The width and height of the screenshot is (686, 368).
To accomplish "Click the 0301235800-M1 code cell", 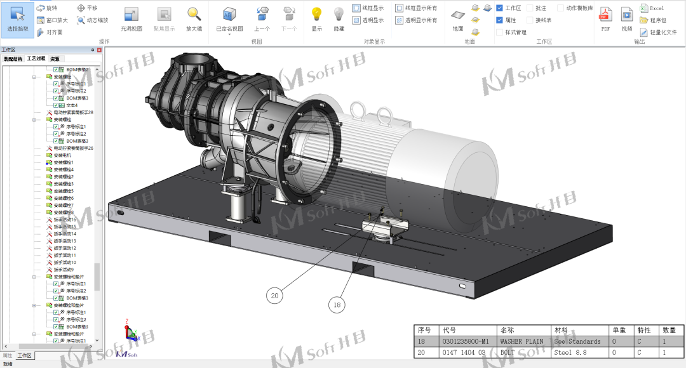I will tap(468, 341).
